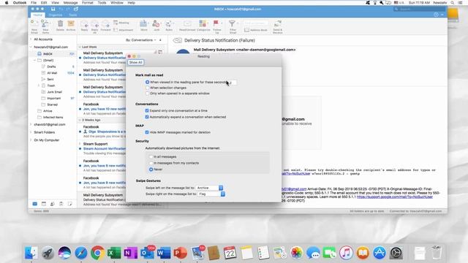Select 'Never' picture download option

pos(151,169)
